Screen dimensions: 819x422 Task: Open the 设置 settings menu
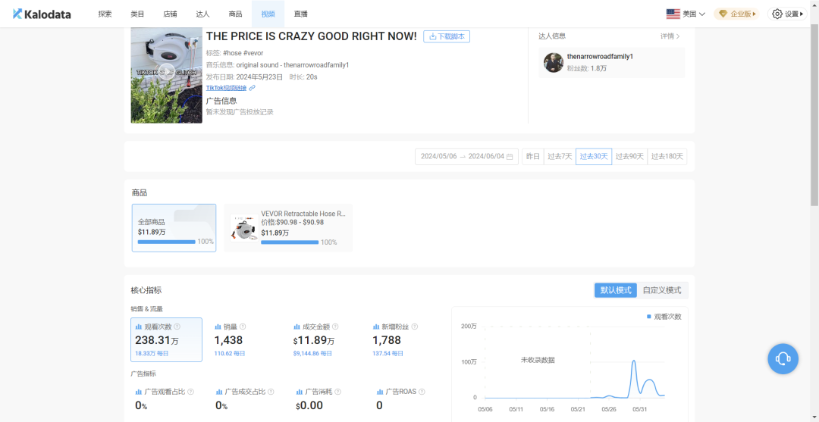click(x=788, y=14)
